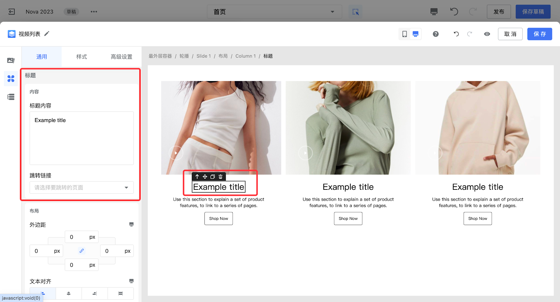
Task: Undo the last editor change
Action: pos(456,34)
